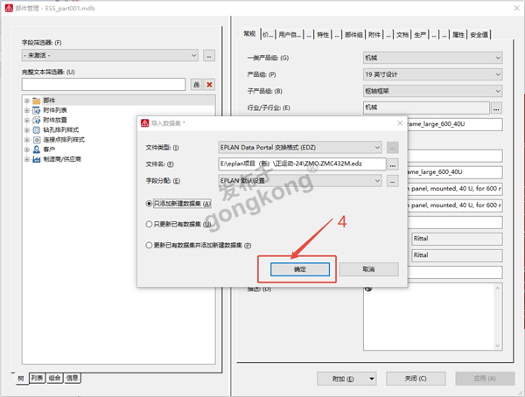Switch to the 属性 tab

[458, 34]
